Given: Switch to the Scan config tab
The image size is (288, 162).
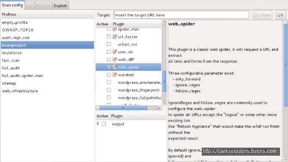Looking at the screenshot, I should pyautogui.click(x=13, y=5).
